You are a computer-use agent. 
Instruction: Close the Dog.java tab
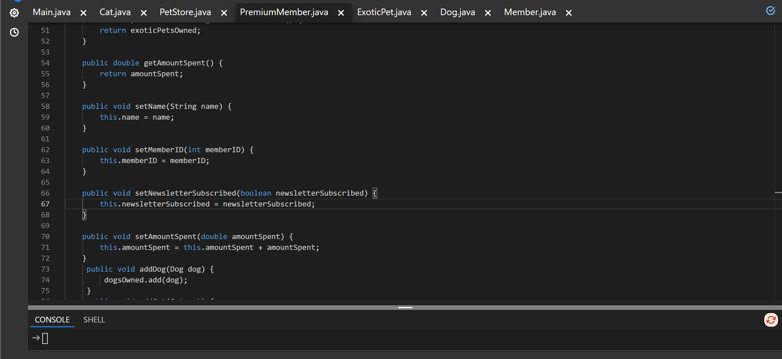(x=488, y=13)
